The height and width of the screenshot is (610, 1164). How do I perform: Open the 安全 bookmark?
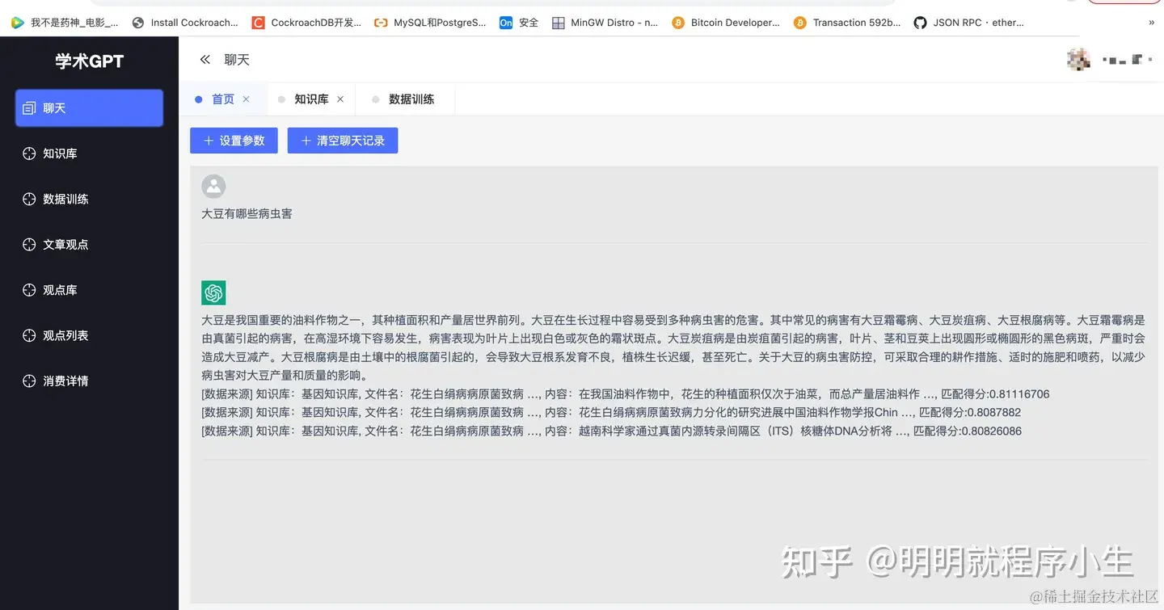519,23
